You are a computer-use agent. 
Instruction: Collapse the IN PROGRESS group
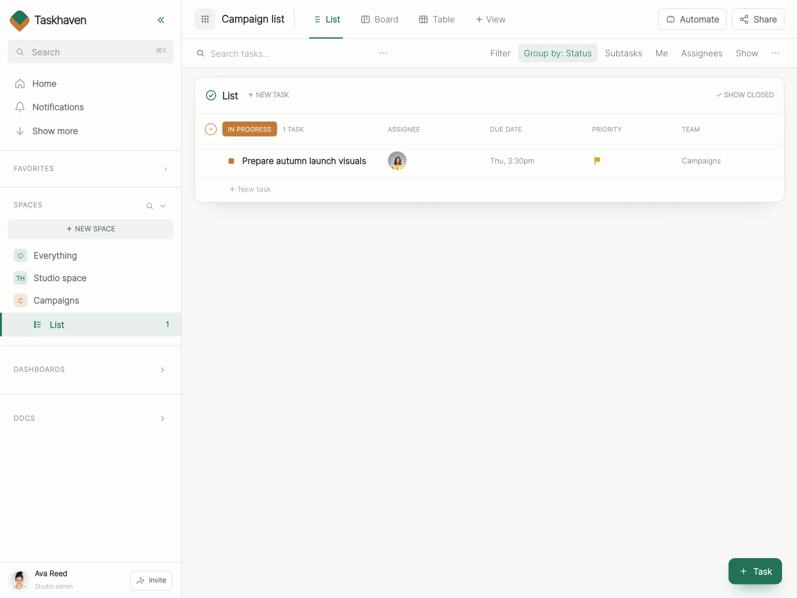(211, 129)
